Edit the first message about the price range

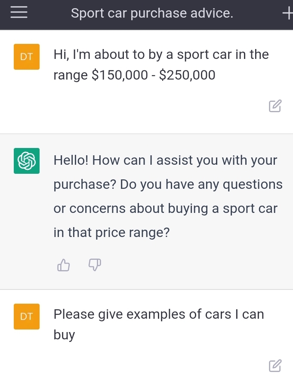(x=275, y=106)
